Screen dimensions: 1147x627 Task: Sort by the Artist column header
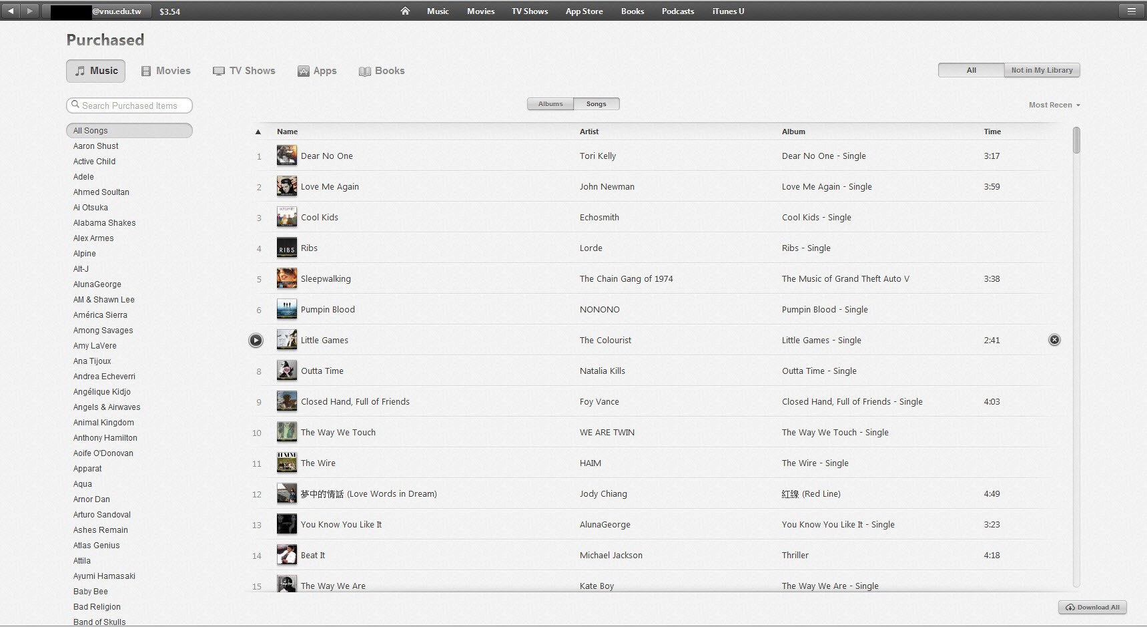pos(589,132)
